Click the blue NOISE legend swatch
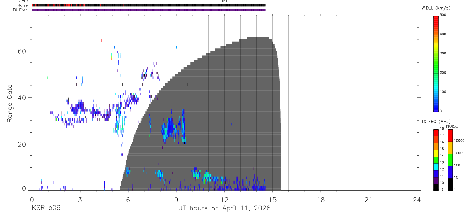Image resolution: width=469 pixels, height=216 pixels. [450, 172]
